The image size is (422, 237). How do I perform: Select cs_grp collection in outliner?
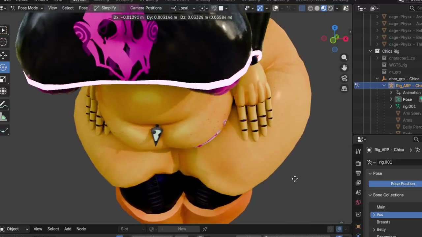coord(395,72)
